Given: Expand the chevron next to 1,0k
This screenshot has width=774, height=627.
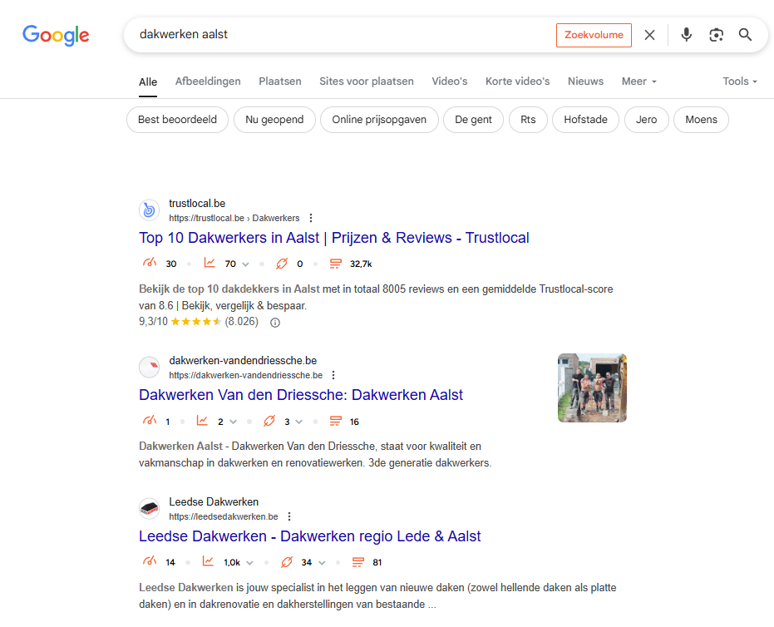Looking at the screenshot, I should click(249, 563).
